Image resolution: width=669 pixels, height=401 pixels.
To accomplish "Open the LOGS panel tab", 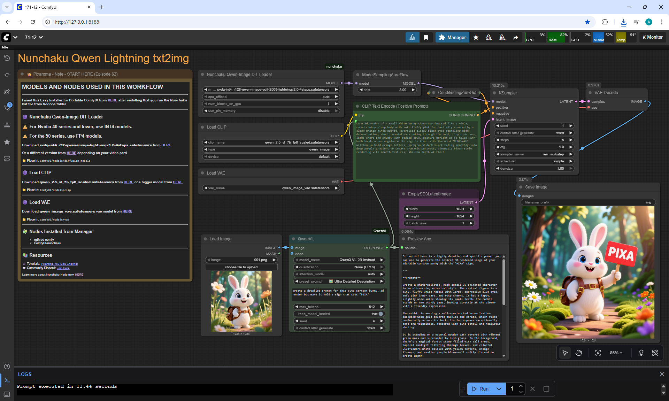I will [x=25, y=374].
